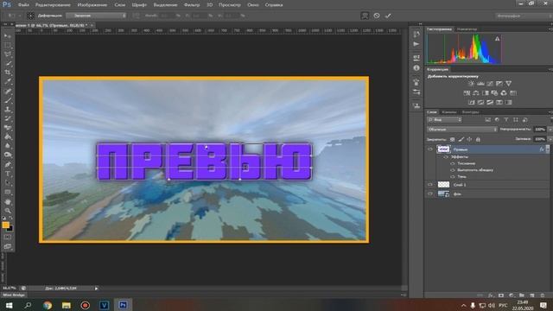Open the Слои menu
553x311 pixels.
(119, 5)
